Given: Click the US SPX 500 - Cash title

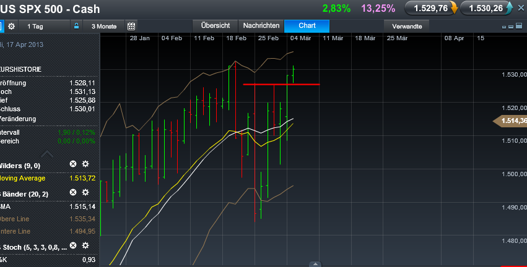Looking at the screenshot, I should click(50, 9).
